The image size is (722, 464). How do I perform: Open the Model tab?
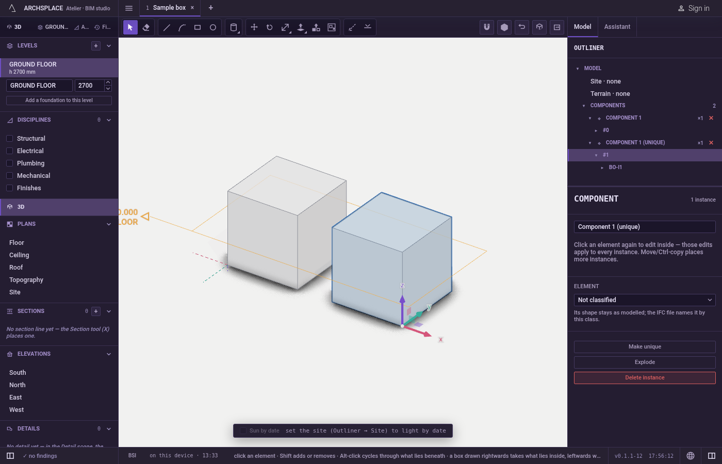(583, 27)
